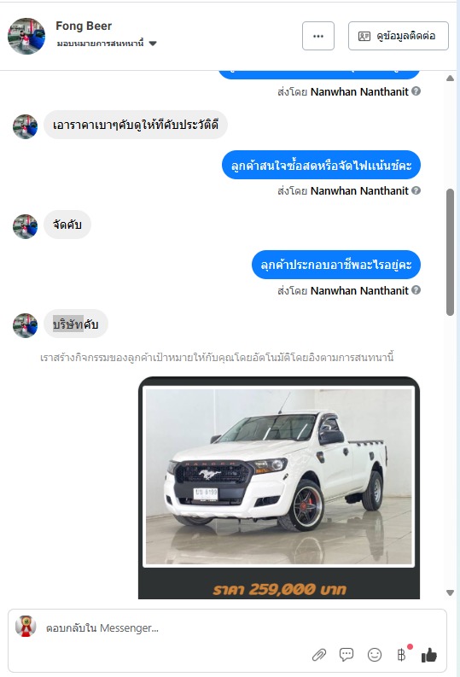Click the scrollbar down arrow
Screen dimensions: 460x677
click(x=450, y=592)
